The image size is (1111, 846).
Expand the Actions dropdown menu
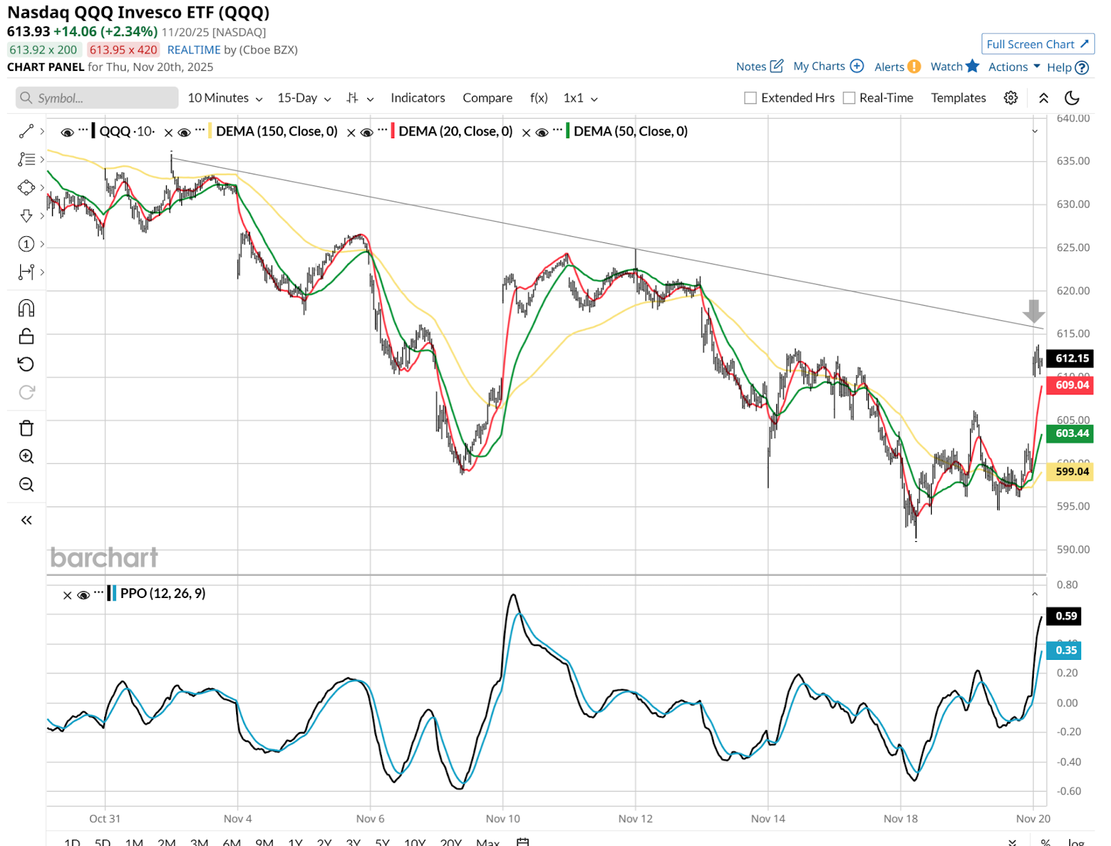pyautogui.click(x=1014, y=67)
